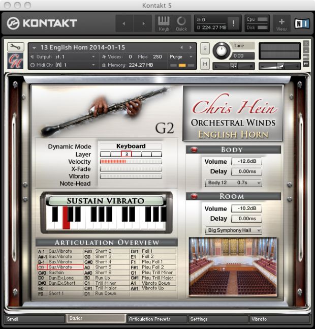Click the Keyboard dynamic mode selector
This screenshot has height=329, width=315.
click(x=131, y=146)
